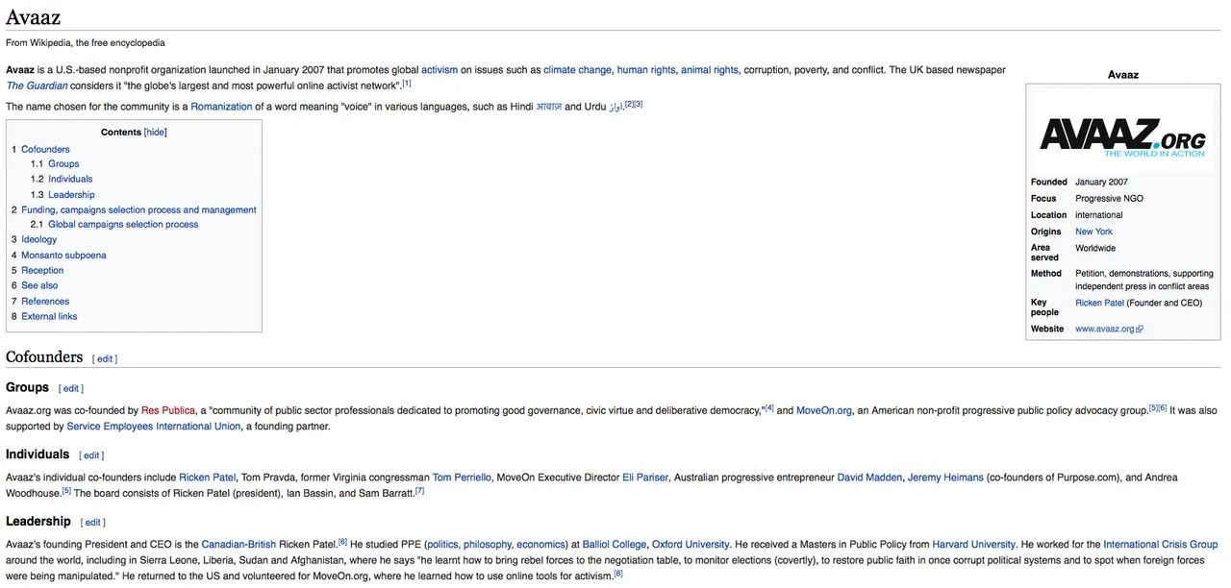This screenshot has width=1231, height=588.
Task: Select the Avaaz page title heading
Action: pos(35,15)
